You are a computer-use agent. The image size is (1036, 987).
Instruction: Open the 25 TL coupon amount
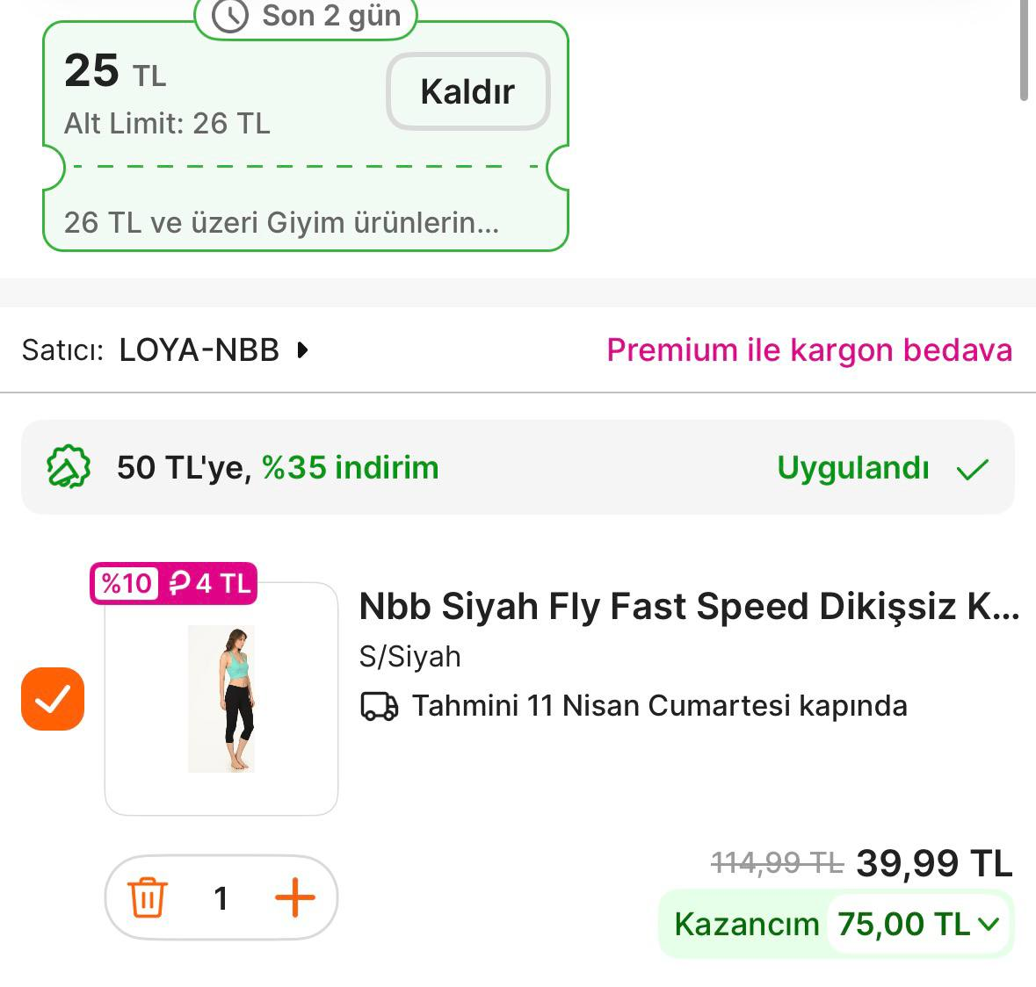click(x=115, y=72)
